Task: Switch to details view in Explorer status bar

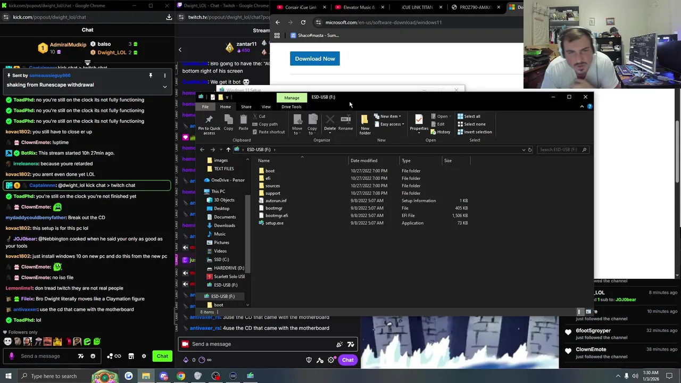Action: [580, 312]
